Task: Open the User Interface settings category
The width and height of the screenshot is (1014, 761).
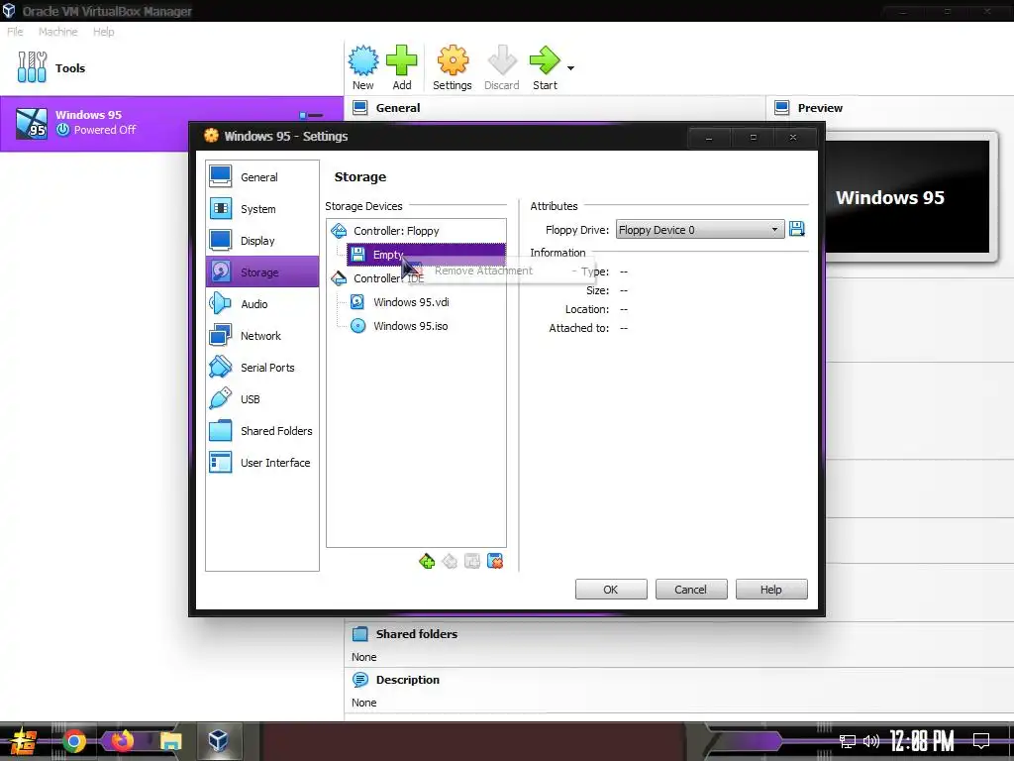Action: pos(261,463)
